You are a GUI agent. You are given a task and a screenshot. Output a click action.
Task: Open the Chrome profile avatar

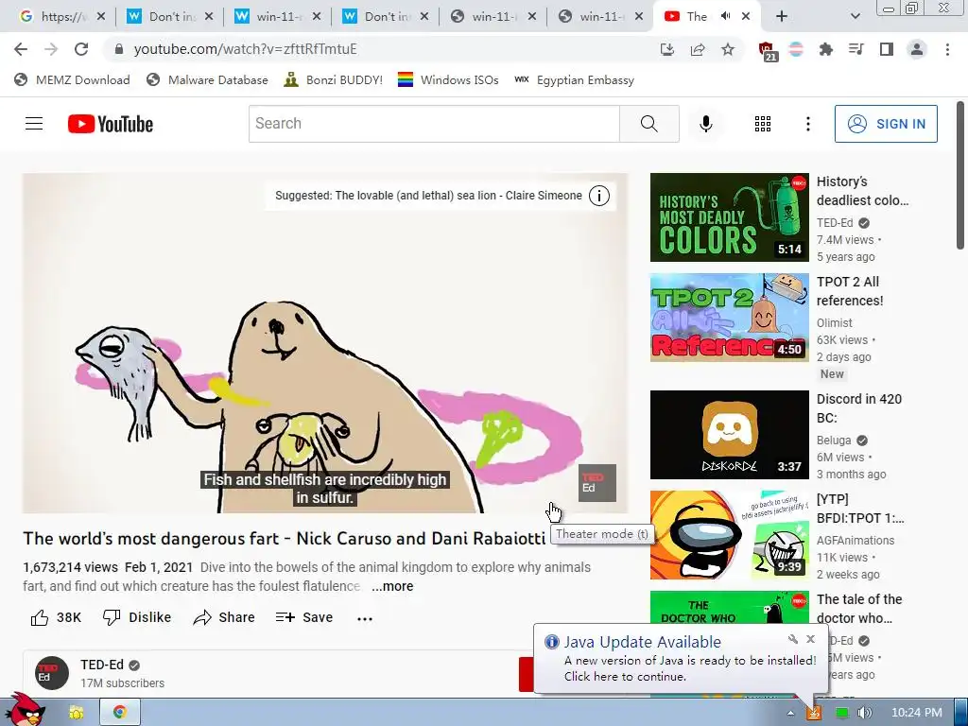tap(917, 49)
